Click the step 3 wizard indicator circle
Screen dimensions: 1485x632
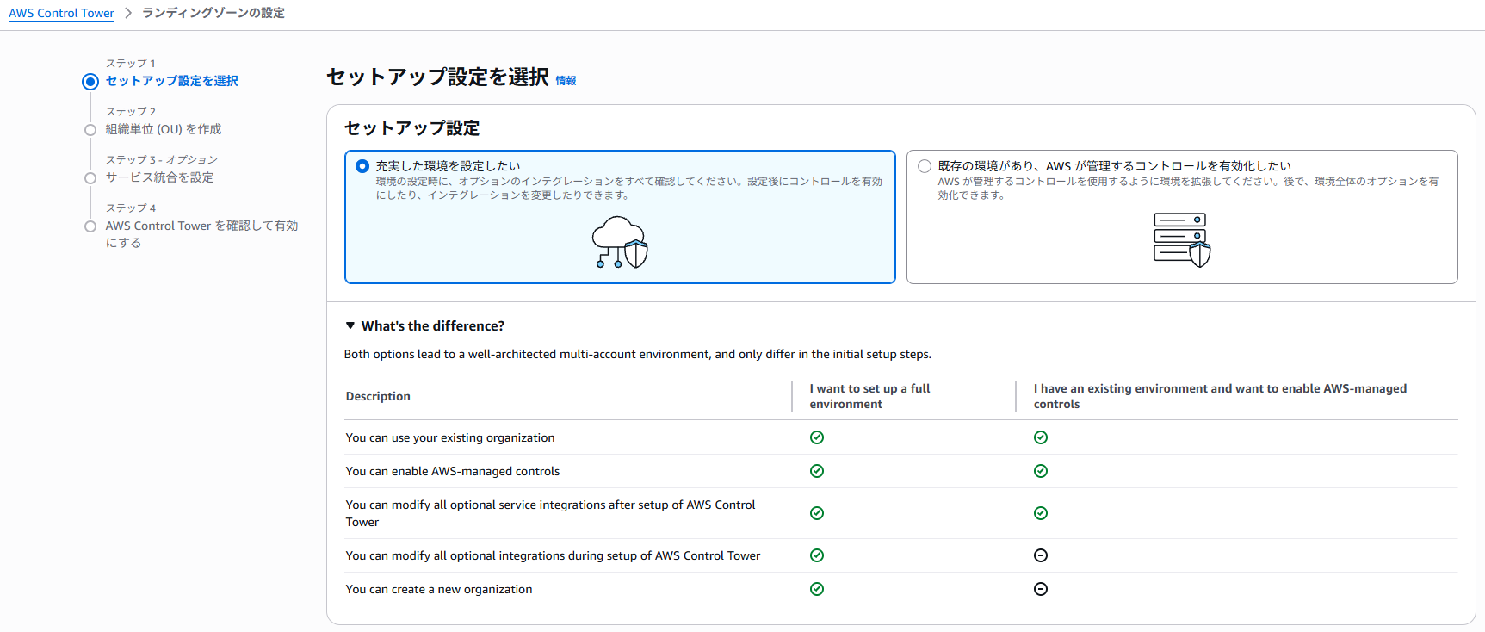pos(90,178)
